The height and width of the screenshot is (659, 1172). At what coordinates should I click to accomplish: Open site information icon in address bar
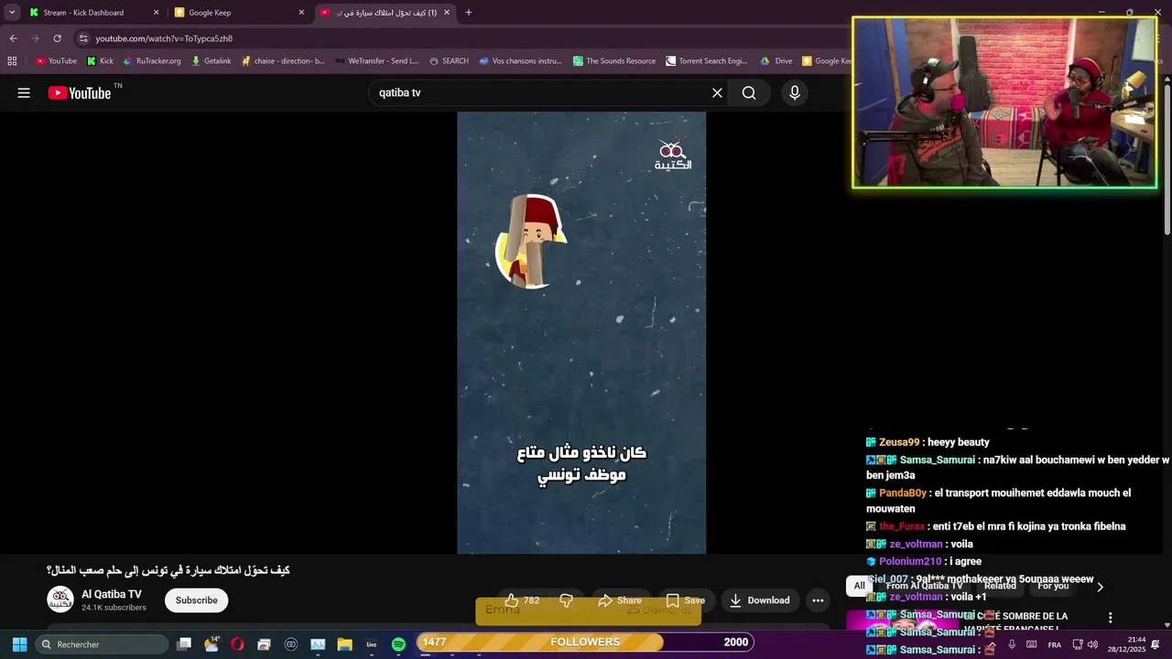pyautogui.click(x=83, y=38)
